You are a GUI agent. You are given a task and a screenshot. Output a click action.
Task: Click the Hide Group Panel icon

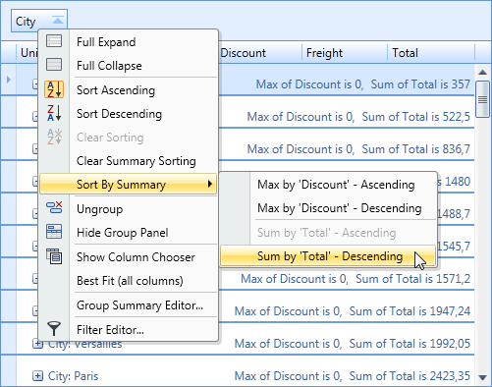(54, 232)
